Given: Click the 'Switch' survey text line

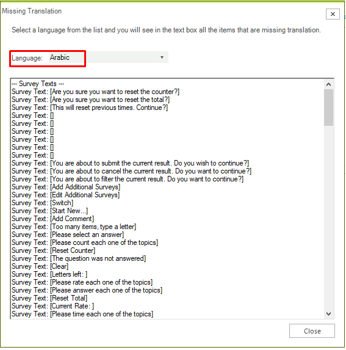Looking at the screenshot, I should 42,203.
